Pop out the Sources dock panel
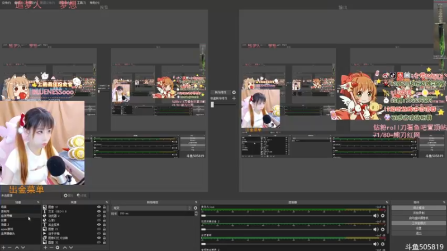 click(x=107, y=202)
